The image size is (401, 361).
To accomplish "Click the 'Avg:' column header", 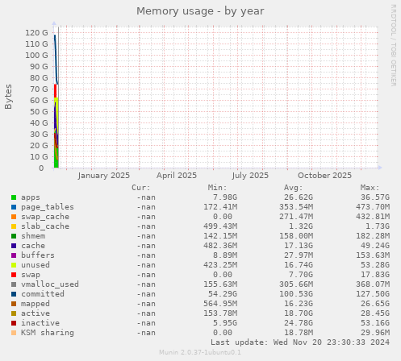I will (294, 188).
